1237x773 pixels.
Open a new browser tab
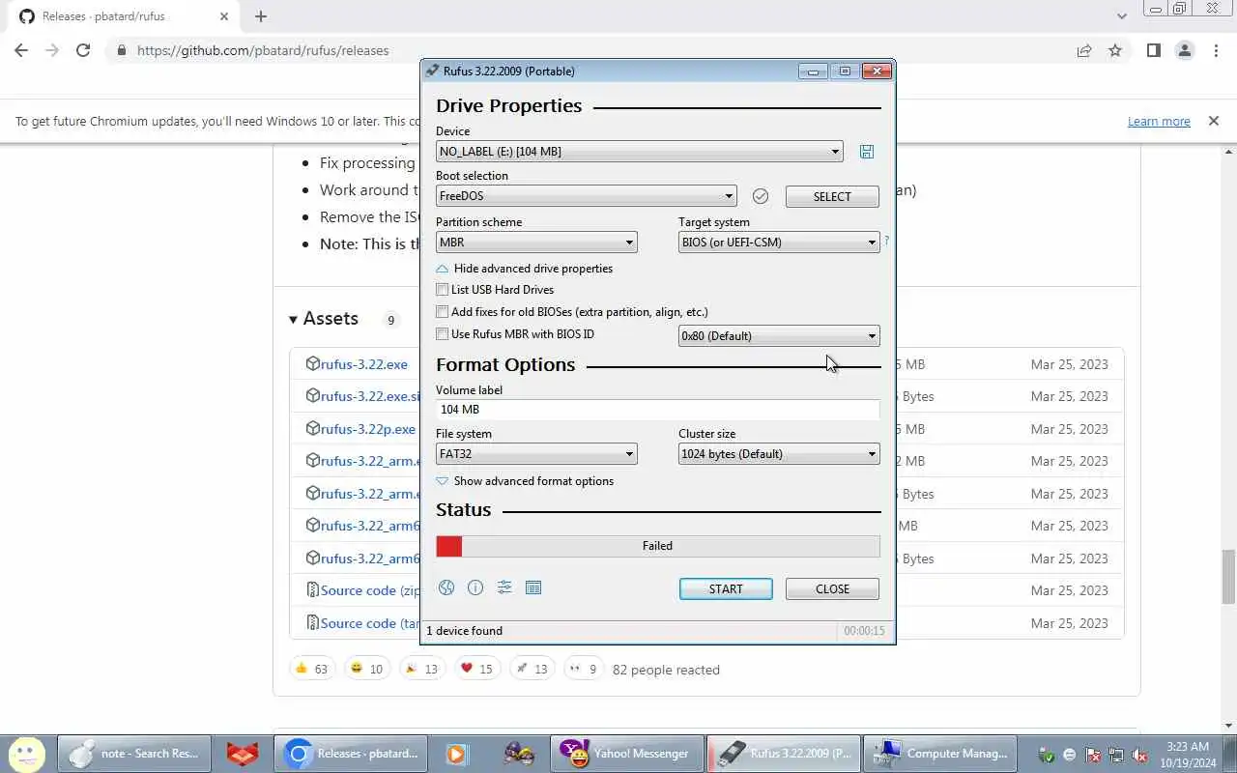(261, 16)
